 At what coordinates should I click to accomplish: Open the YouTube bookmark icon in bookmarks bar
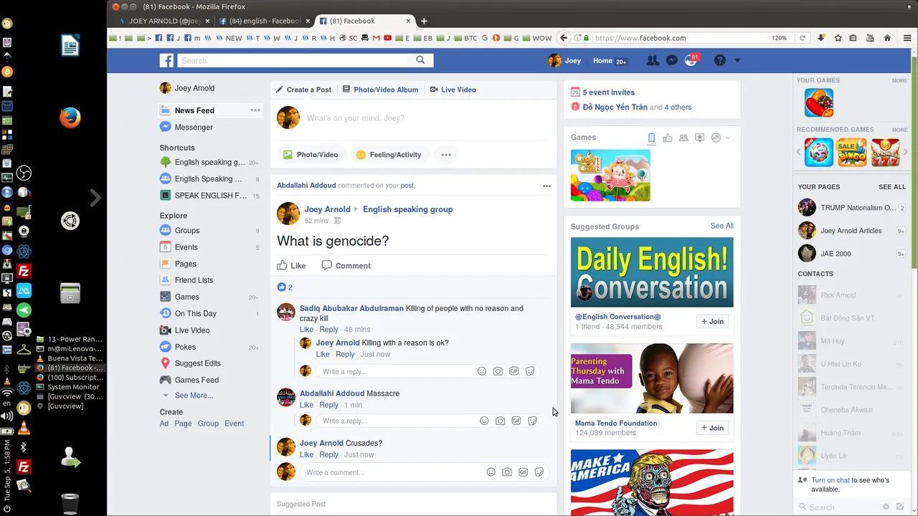click(x=388, y=38)
